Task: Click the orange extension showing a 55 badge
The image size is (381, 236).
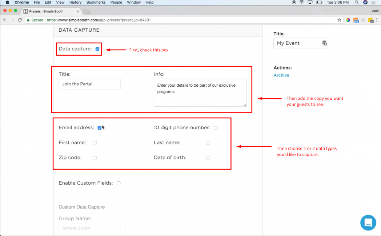Action: pyautogui.click(x=356, y=20)
